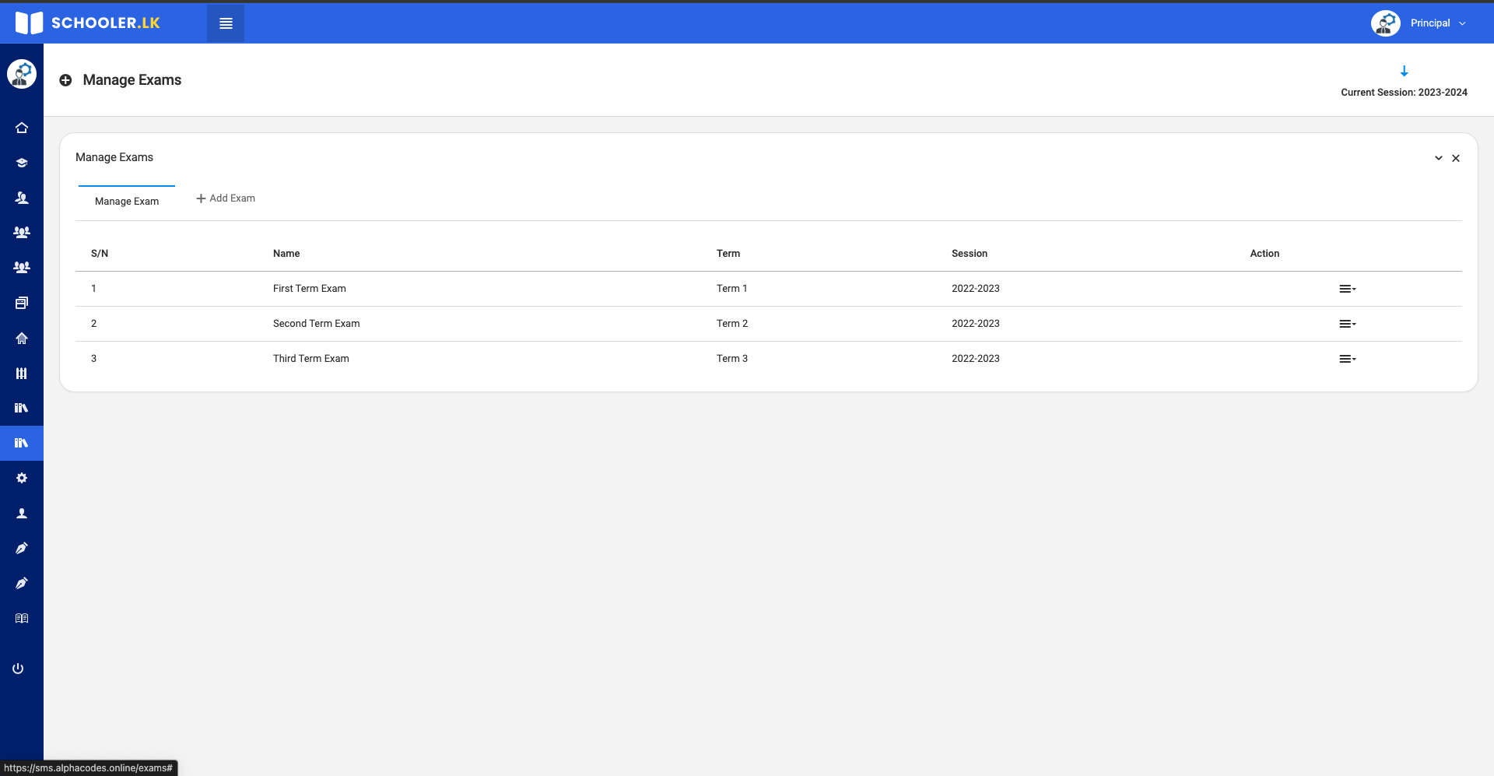
Task: Click the blue down arrow above Current Session
Action: click(x=1404, y=72)
